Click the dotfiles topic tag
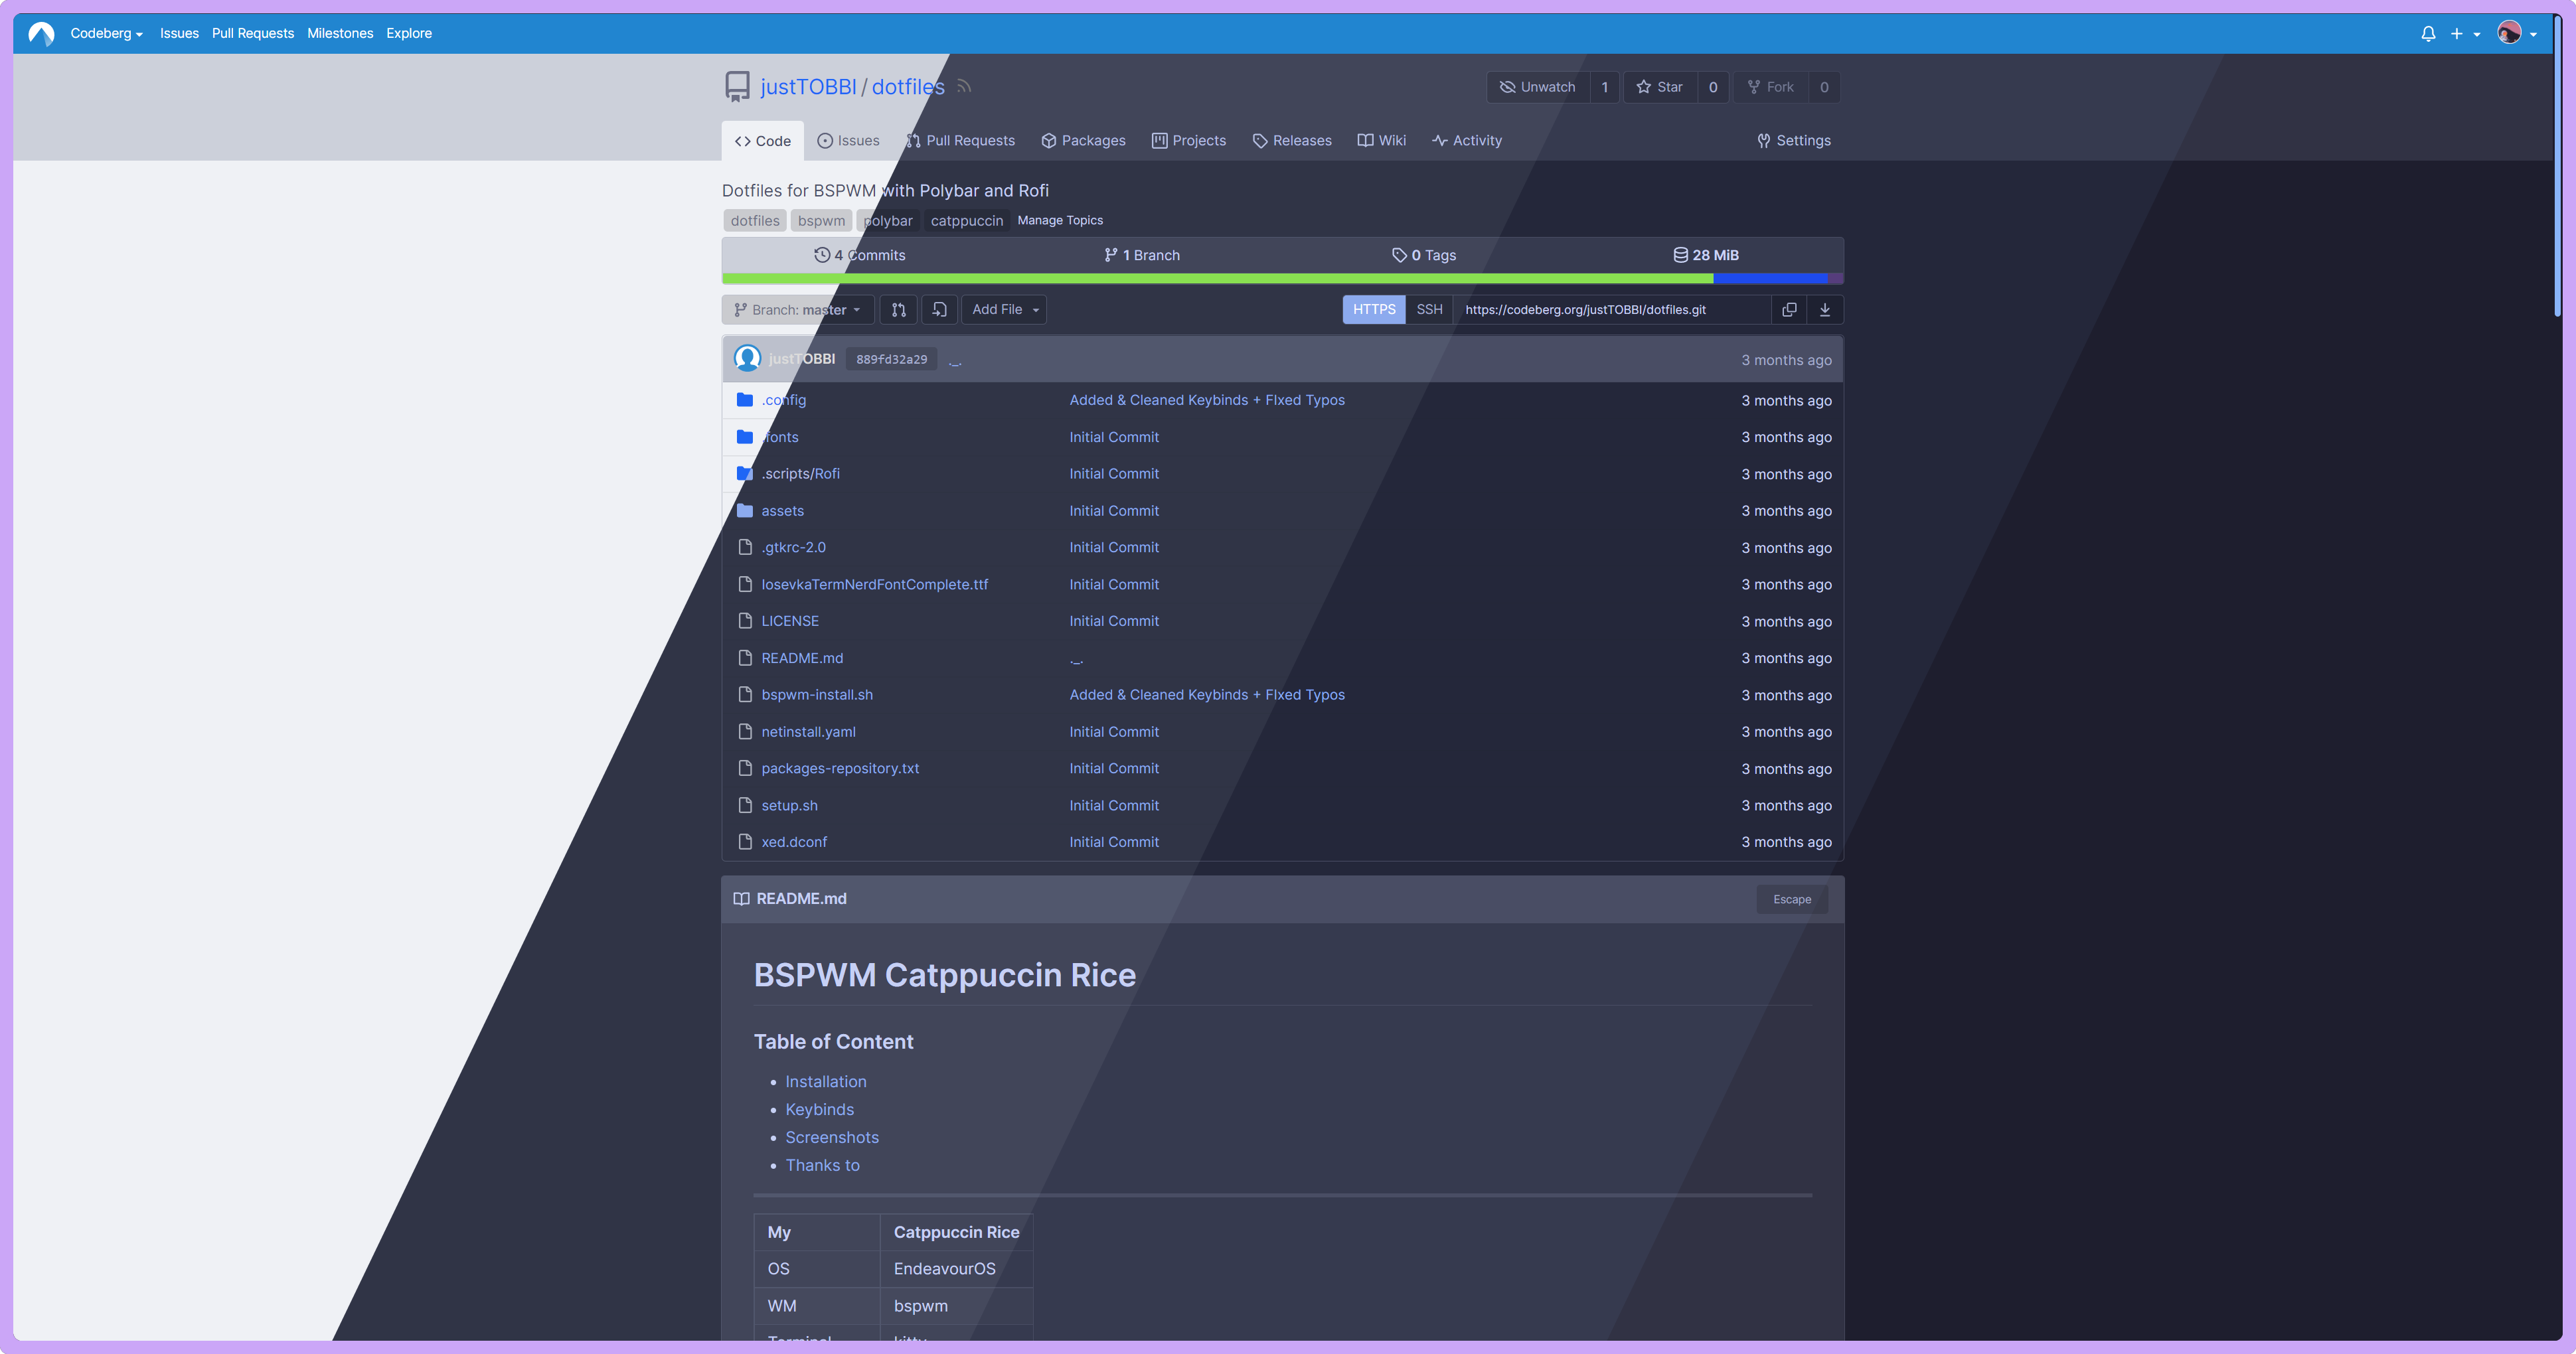 pos(755,221)
